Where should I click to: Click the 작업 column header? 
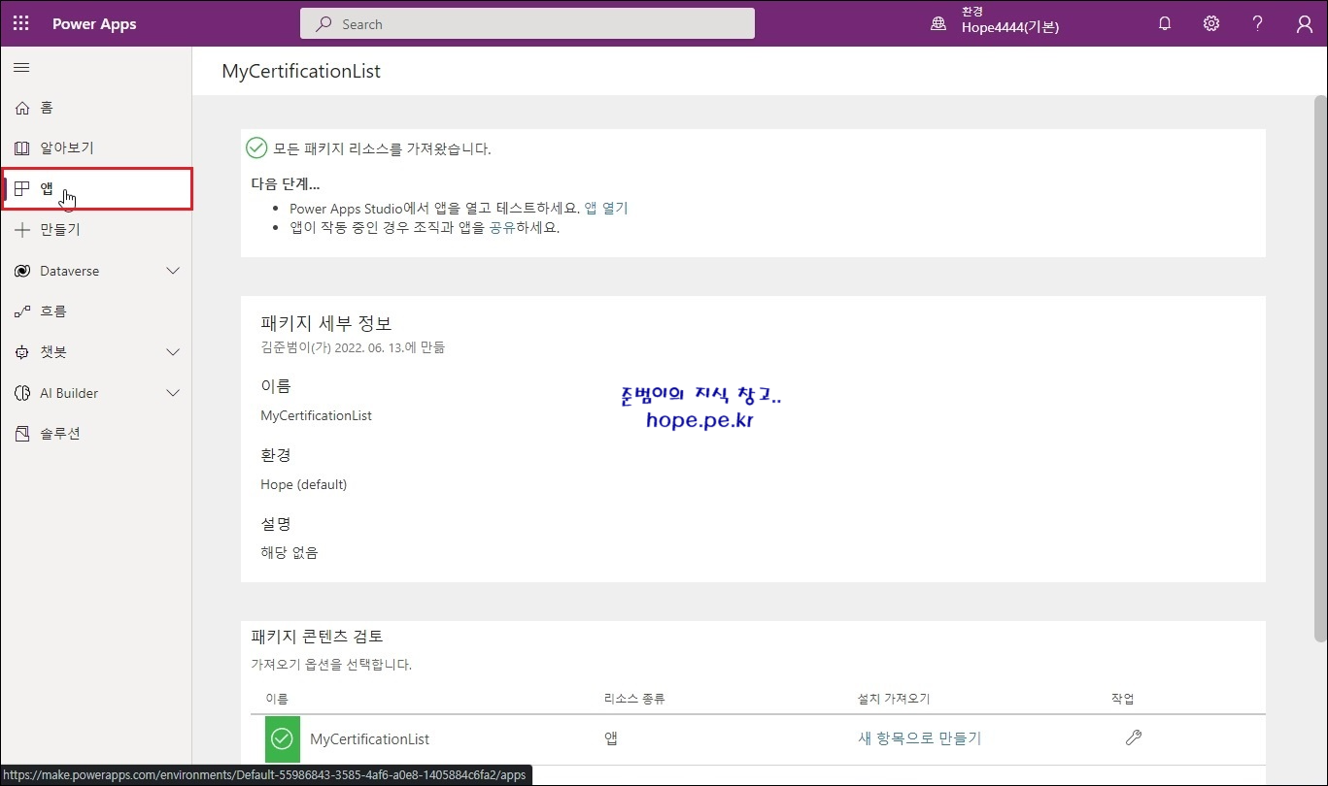pos(1123,699)
